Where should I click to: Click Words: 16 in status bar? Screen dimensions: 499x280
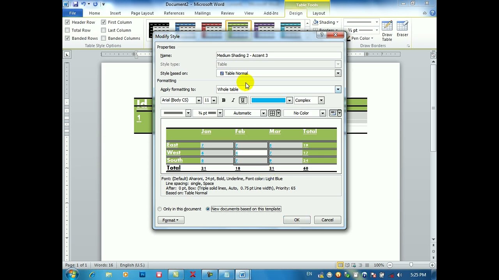coord(103,265)
